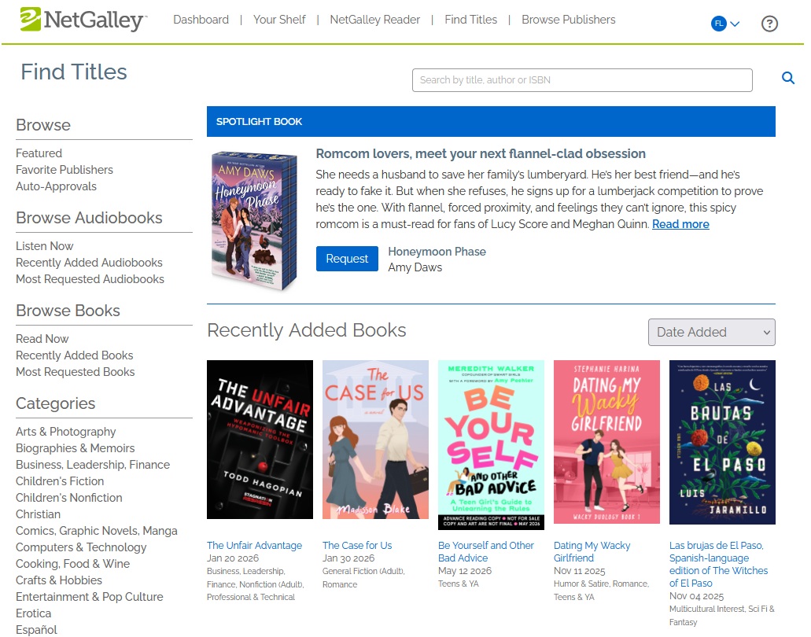The image size is (811, 637).
Task: Select Crafts & Hobbies category
Action: click(x=59, y=580)
